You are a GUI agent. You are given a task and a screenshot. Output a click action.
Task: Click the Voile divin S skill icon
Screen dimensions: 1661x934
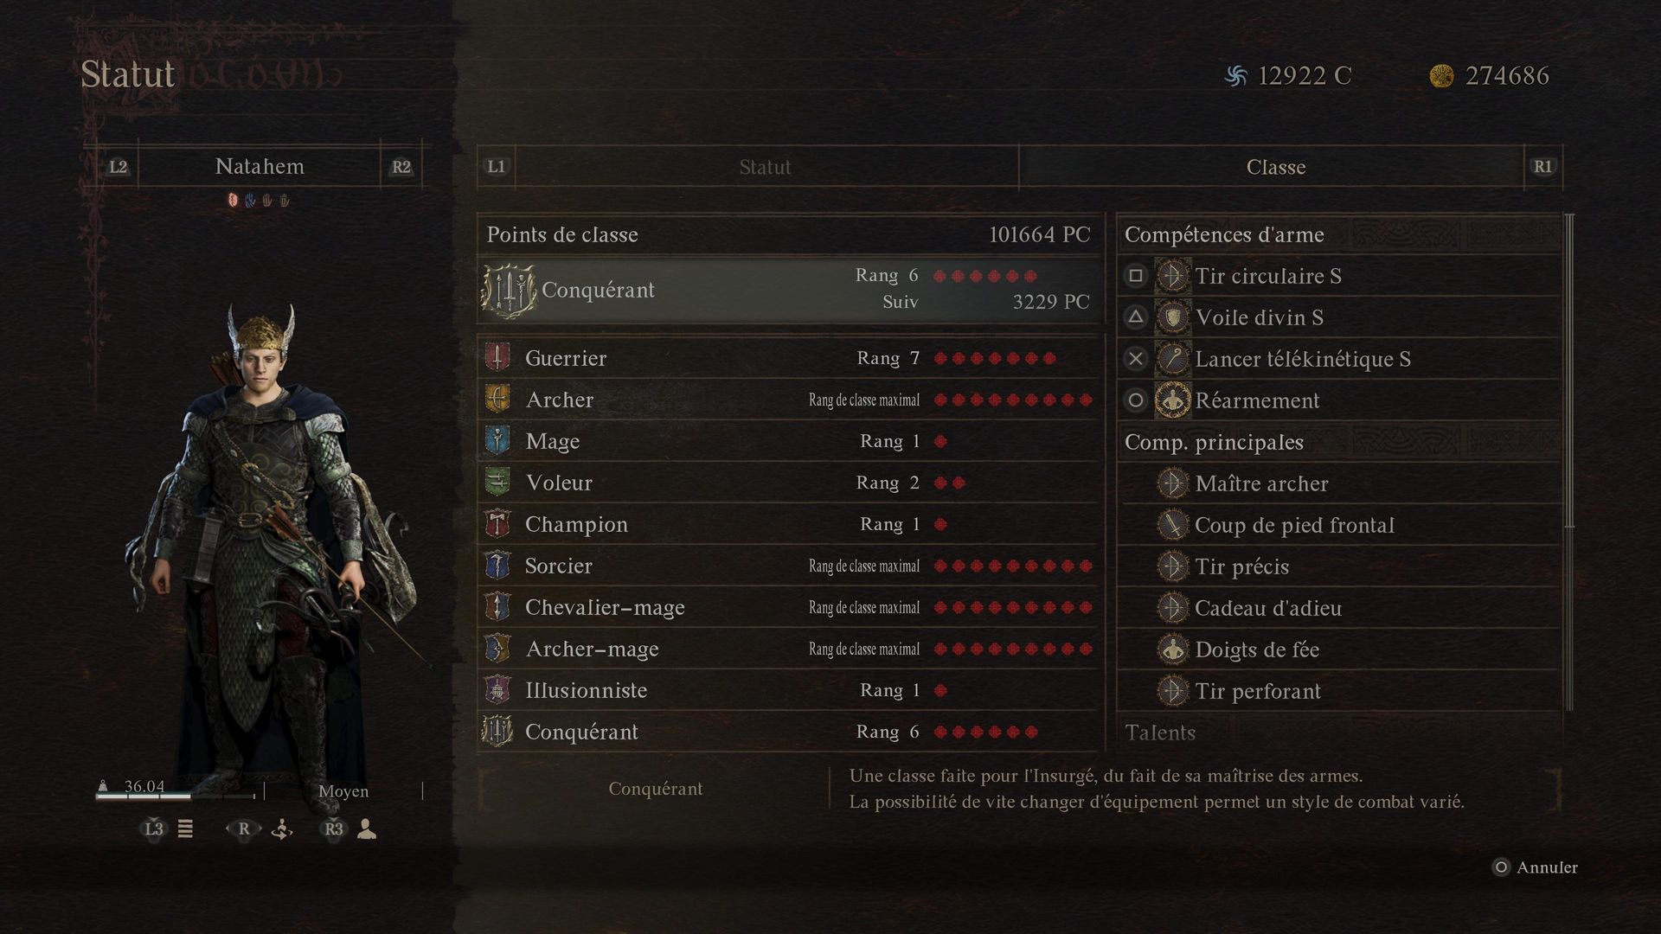coord(1172,317)
